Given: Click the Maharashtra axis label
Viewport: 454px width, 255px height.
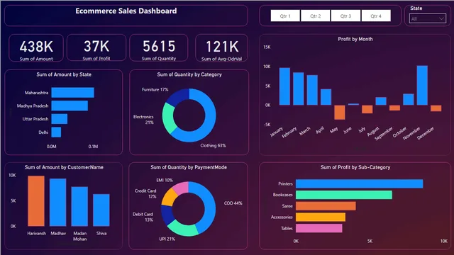Looking at the screenshot, I should pyautogui.click(x=36, y=93).
